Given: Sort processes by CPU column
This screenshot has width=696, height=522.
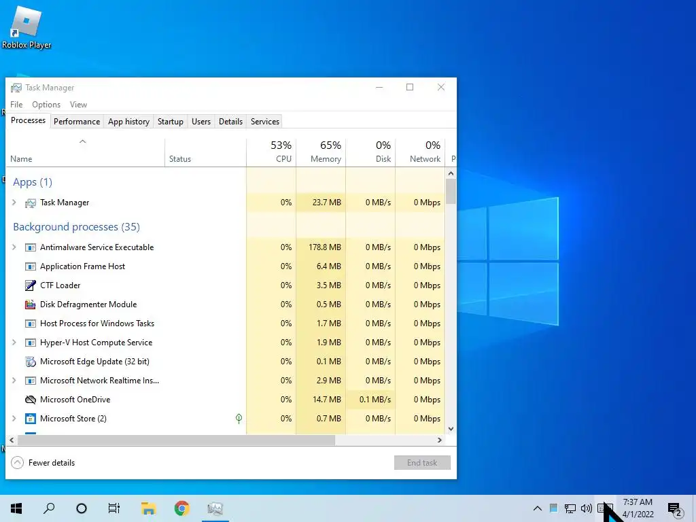Looking at the screenshot, I should click(x=271, y=152).
